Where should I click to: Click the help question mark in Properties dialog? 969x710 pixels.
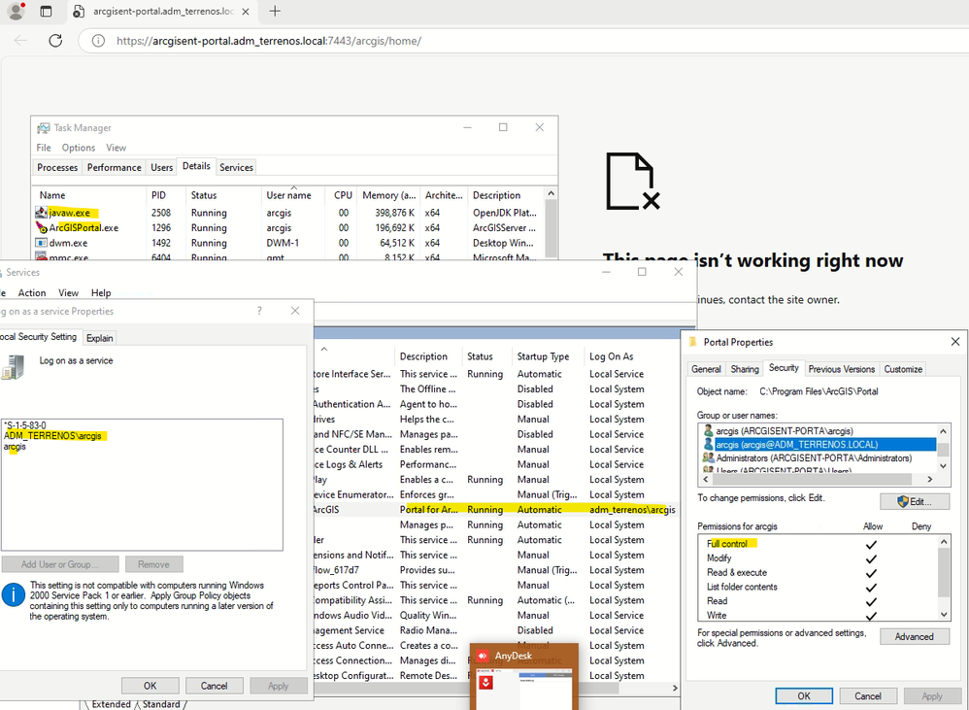tap(259, 311)
